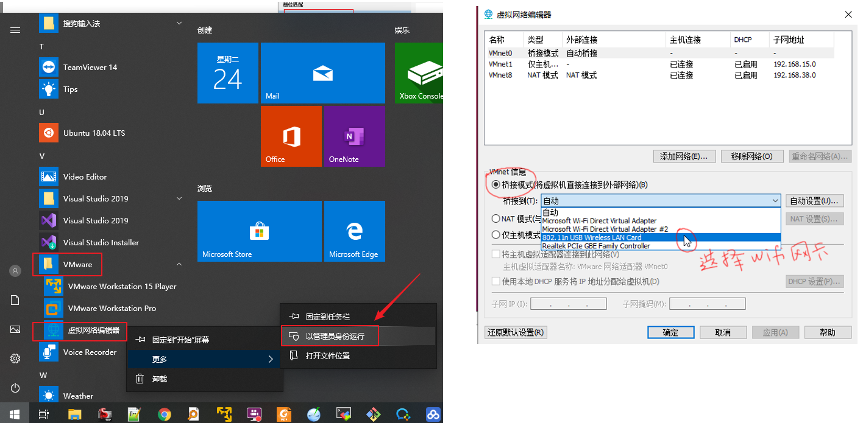The width and height of the screenshot is (863, 423).
Task: Expand the Visual Studio 2019 folder chevron
Action: (x=179, y=198)
